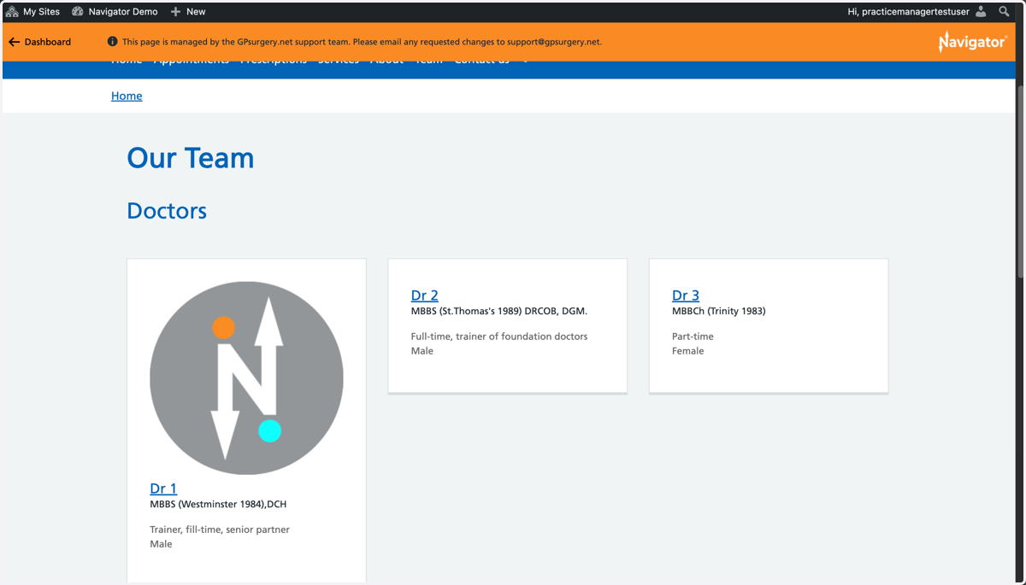Click the support team notice text in banner
This screenshot has height=585, width=1026.
tap(362, 42)
